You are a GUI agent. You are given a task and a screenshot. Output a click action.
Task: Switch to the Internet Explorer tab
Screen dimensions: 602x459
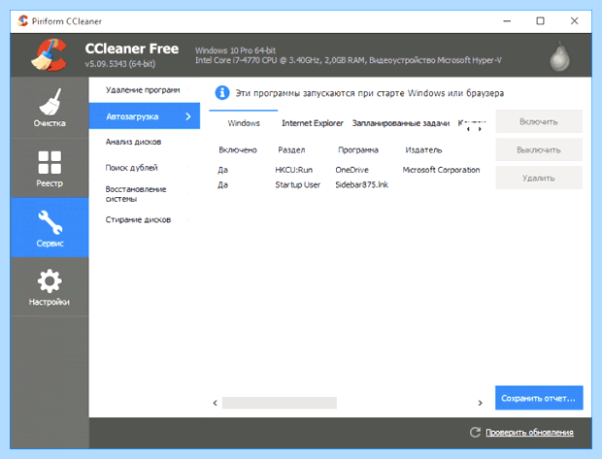click(x=312, y=123)
